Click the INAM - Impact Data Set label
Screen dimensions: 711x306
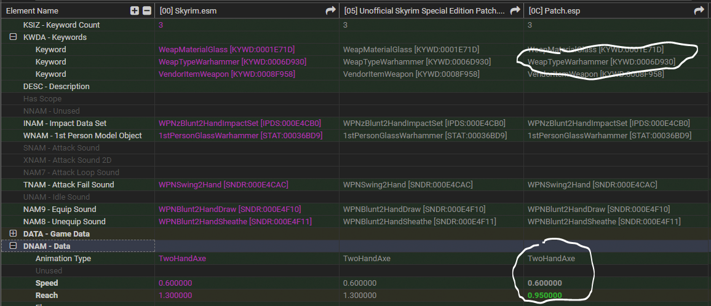pyautogui.click(x=65, y=124)
